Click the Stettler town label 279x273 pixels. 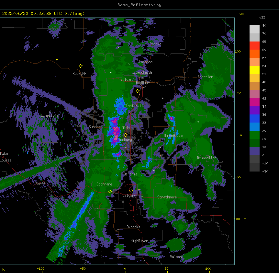click(x=205, y=77)
